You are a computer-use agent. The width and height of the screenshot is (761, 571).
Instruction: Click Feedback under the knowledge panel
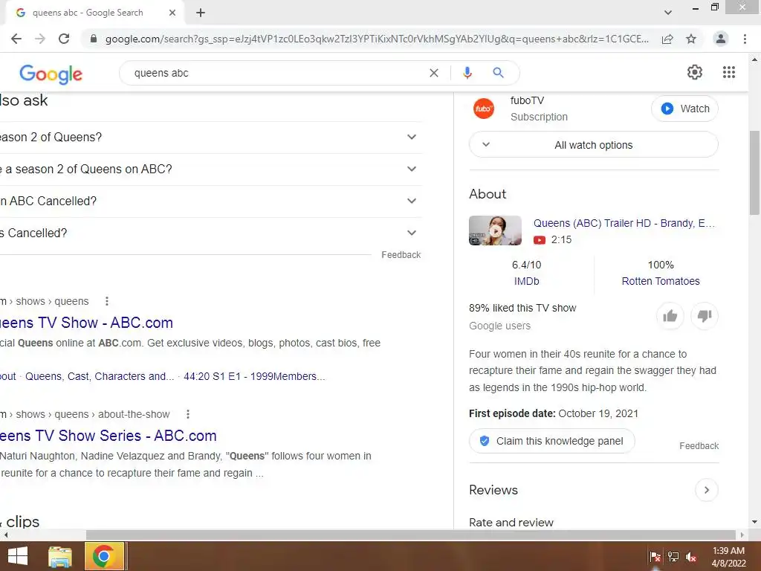(x=699, y=446)
